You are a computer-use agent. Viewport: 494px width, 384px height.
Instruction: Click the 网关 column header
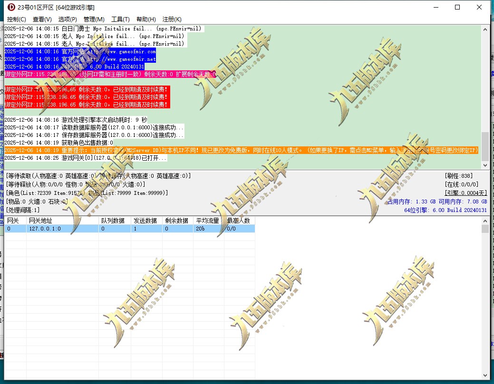(x=15, y=221)
